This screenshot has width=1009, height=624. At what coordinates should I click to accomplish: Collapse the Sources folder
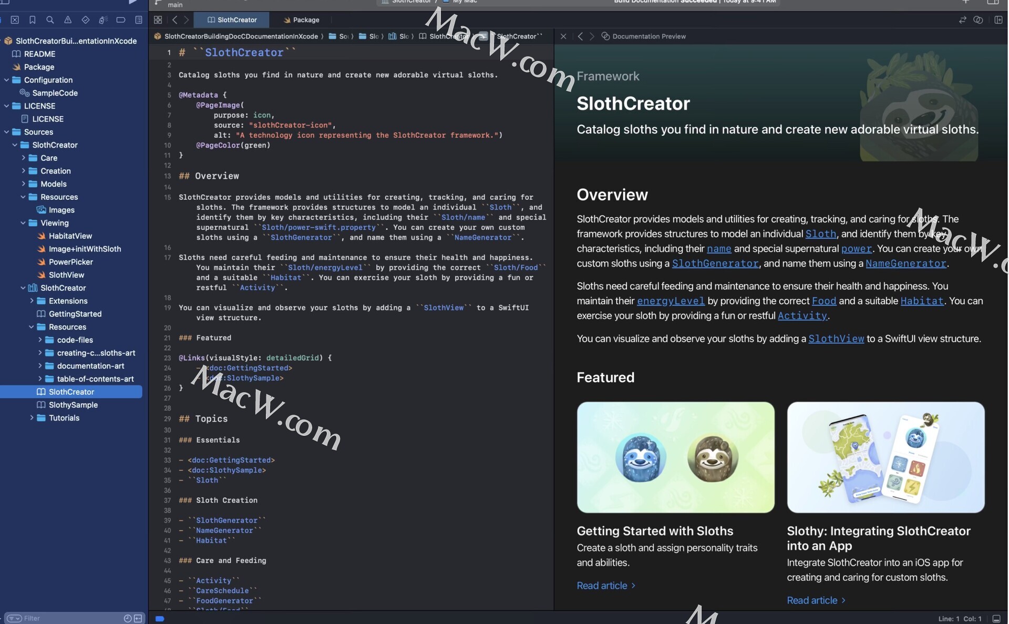coord(6,132)
